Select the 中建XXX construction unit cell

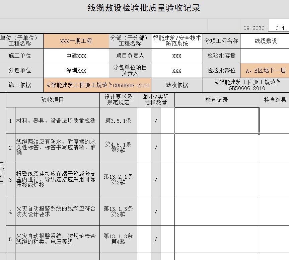(76, 56)
